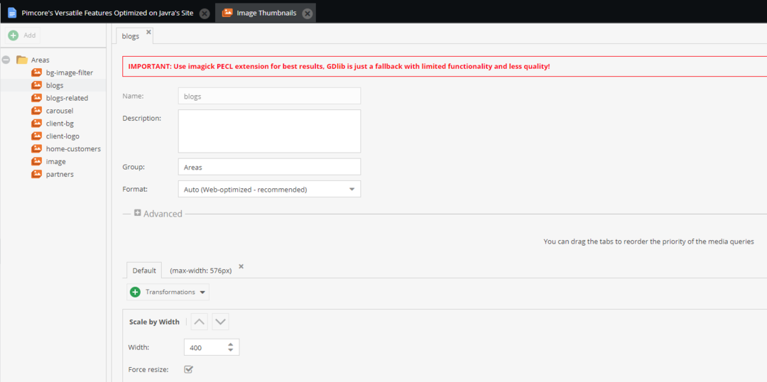The image size is (767, 382).
Task: Select home-customers in the tree
Action: [x=73, y=148]
